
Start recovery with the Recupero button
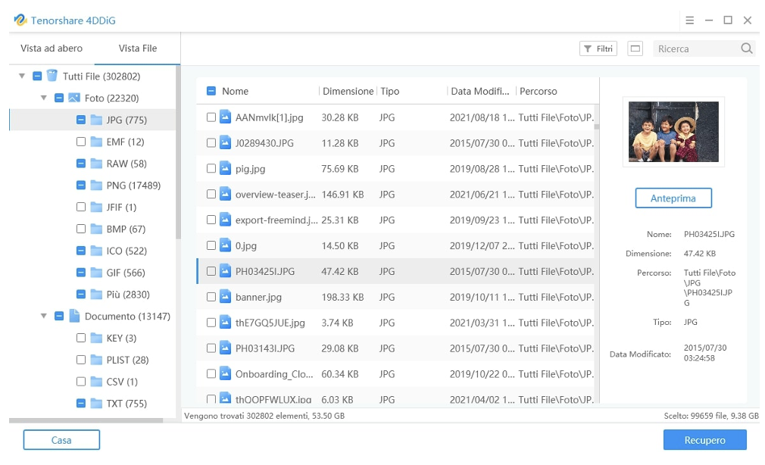[704, 440]
